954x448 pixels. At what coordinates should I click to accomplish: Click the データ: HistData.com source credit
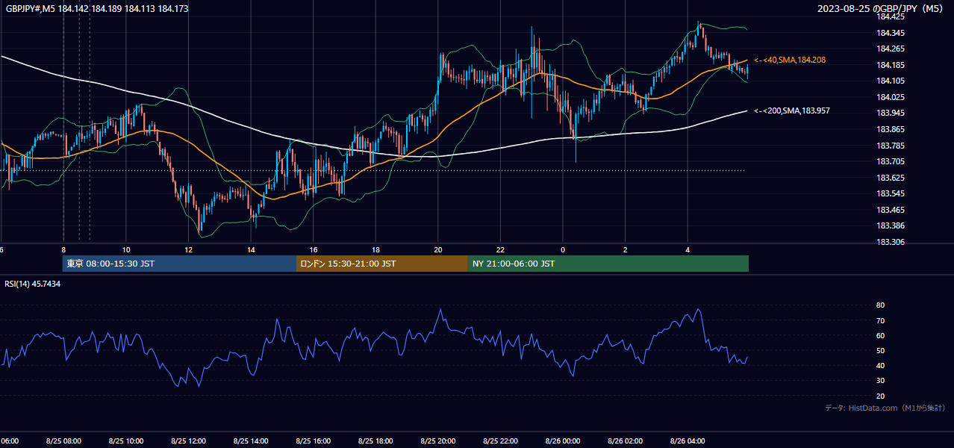pyautogui.click(x=885, y=408)
